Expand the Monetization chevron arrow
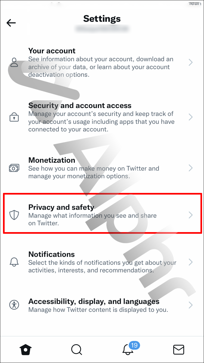204x363 pixels. click(190, 168)
